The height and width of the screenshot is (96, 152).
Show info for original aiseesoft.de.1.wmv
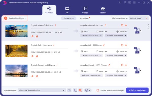[x=55, y=25]
